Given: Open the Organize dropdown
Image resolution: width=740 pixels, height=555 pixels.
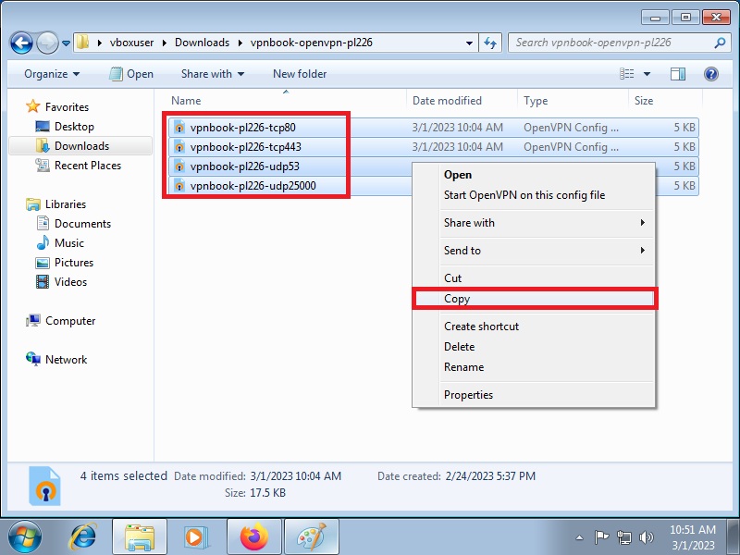Looking at the screenshot, I should (51, 73).
